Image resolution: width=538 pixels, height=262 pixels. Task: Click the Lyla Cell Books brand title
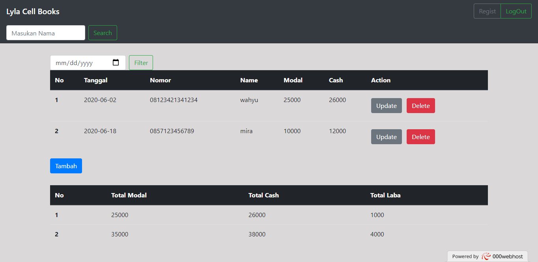pyautogui.click(x=33, y=11)
